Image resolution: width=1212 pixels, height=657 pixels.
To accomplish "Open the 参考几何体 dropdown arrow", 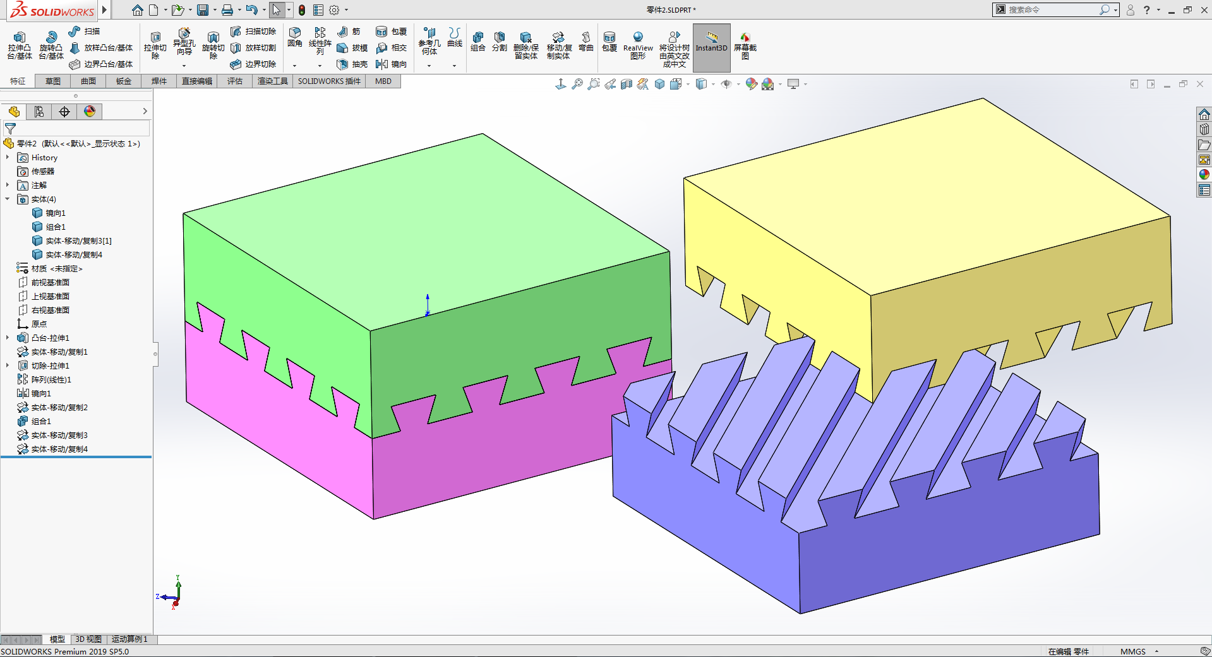I will pos(429,66).
